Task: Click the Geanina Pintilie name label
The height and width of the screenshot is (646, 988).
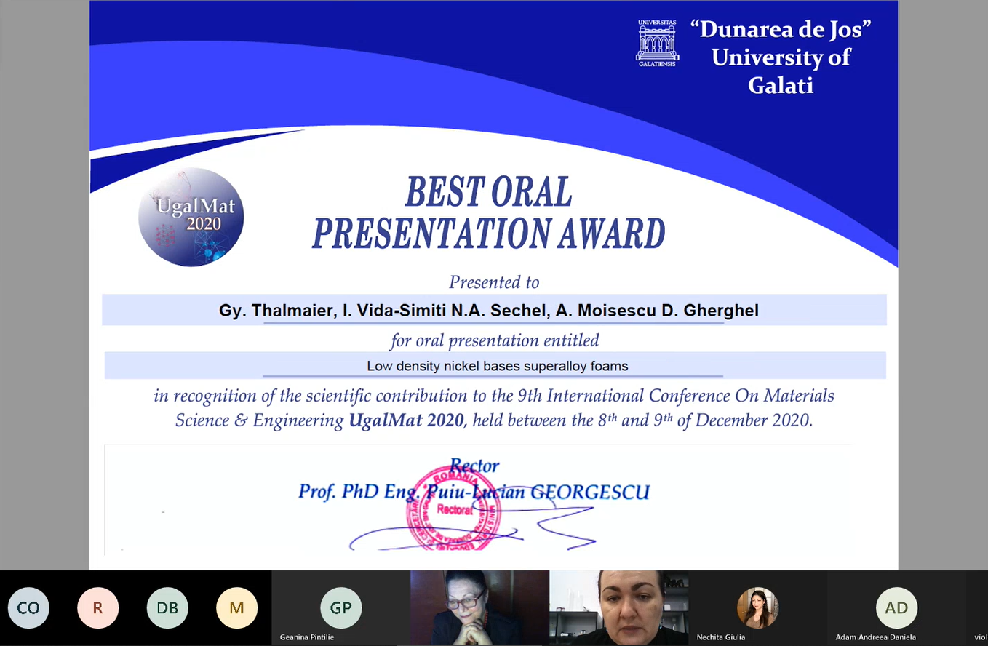Action: pos(307,637)
